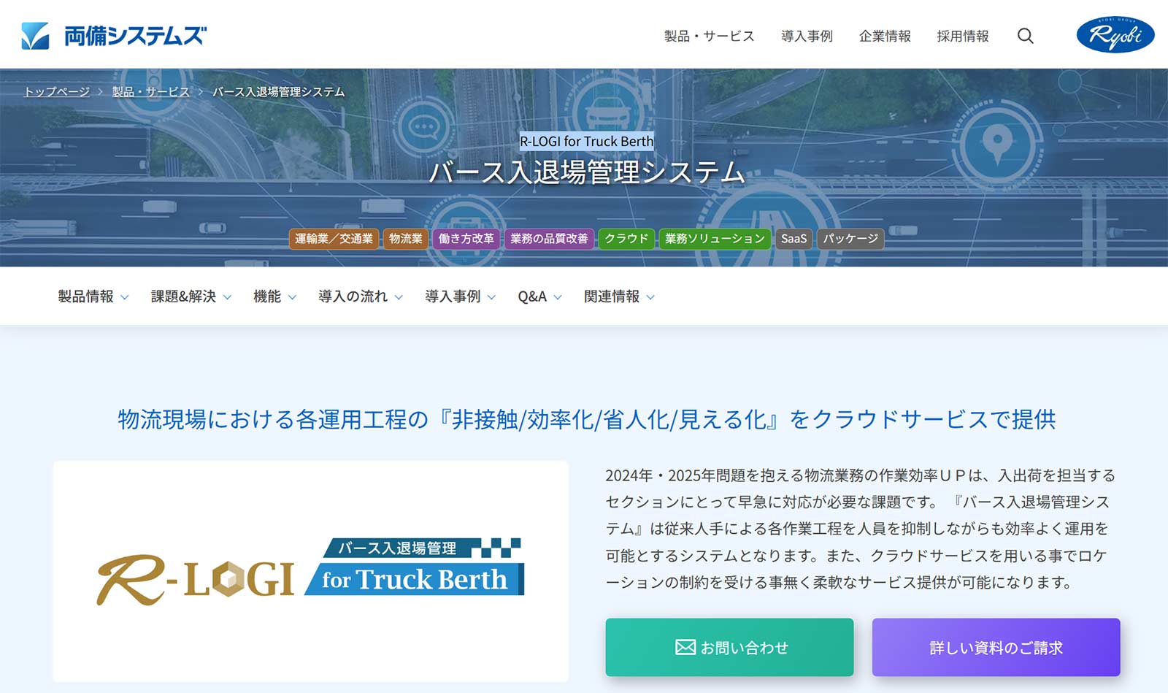Screen dimensions: 1168x693
Task: Select the クラウド tag
Action: [626, 238]
